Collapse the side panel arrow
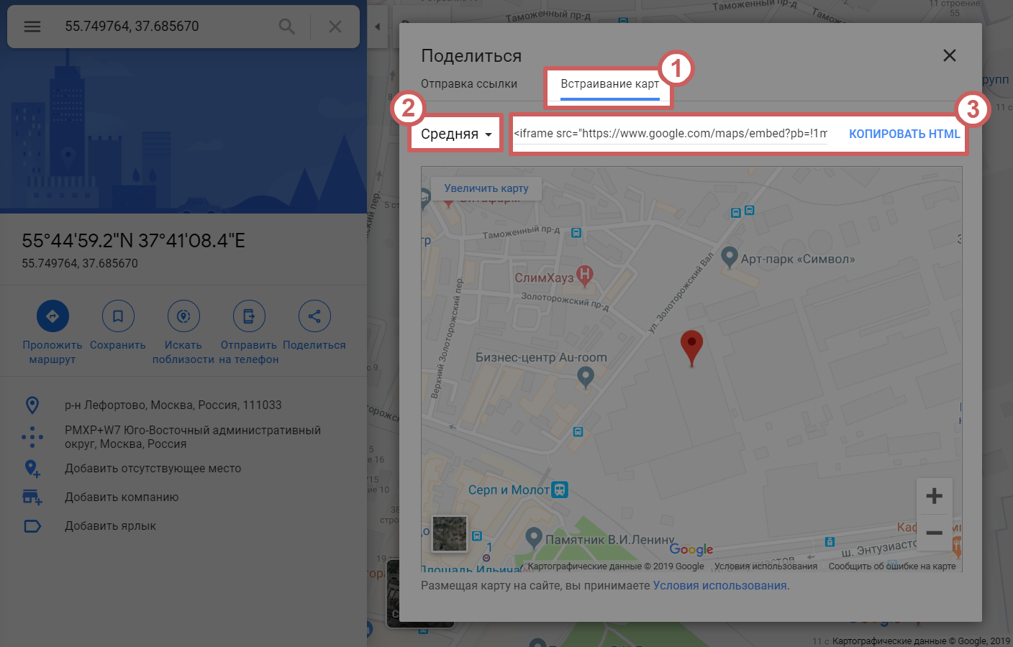The width and height of the screenshot is (1013, 647). (x=377, y=27)
